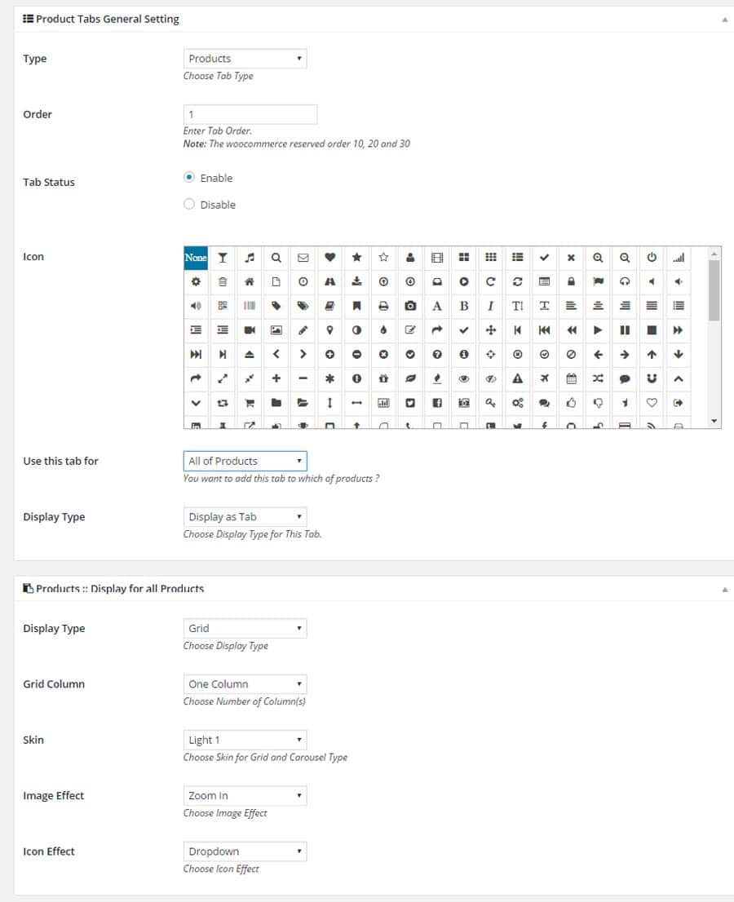The height and width of the screenshot is (902, 734).
Task: Select the search magnifier icon
Action: [x=276, y=258]
